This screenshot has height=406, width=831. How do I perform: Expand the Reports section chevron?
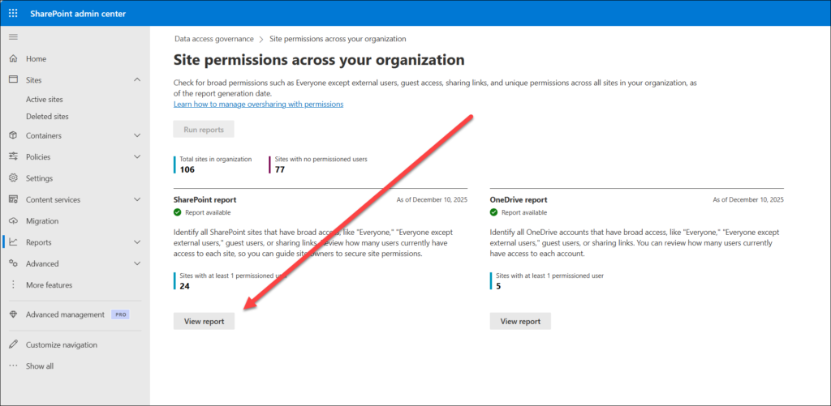click(137, 242)
